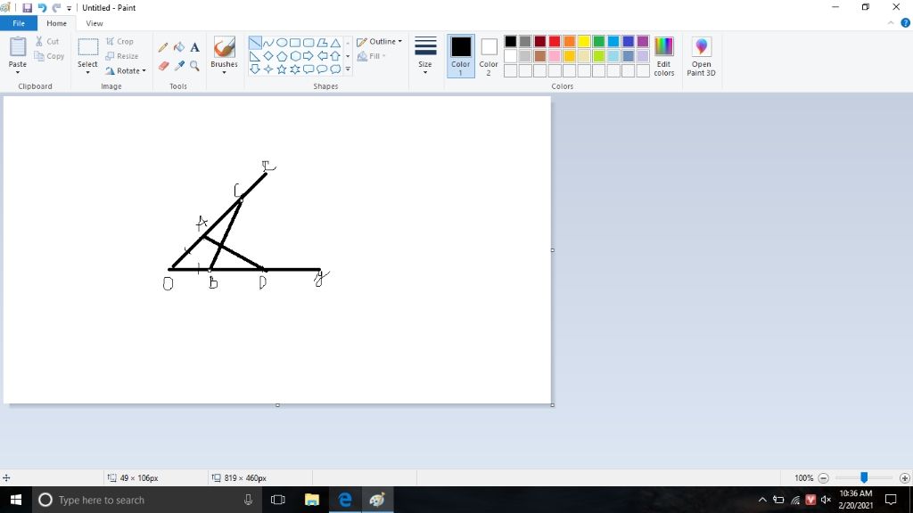Screen dimensions: 913x513
Task: Pick the yellow color swatch
Action: pyautogui.click(x=584, y=41)
